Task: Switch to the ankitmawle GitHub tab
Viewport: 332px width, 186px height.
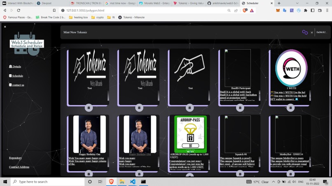Action: coord(223,3)
